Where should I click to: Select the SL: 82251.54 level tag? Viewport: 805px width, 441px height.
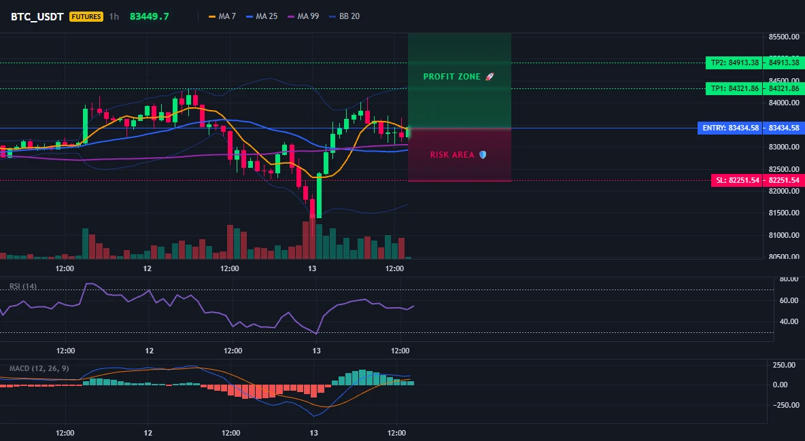coord(736,180)
